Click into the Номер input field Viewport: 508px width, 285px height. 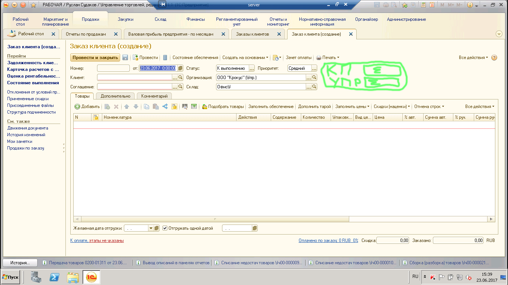pos(113,68)
